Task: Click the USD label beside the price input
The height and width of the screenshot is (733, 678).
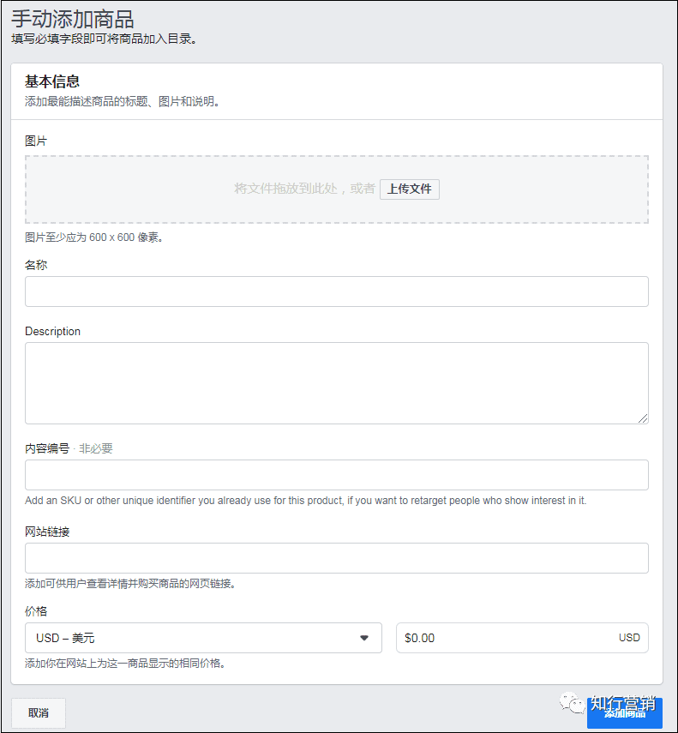Action: click(629, 638)
